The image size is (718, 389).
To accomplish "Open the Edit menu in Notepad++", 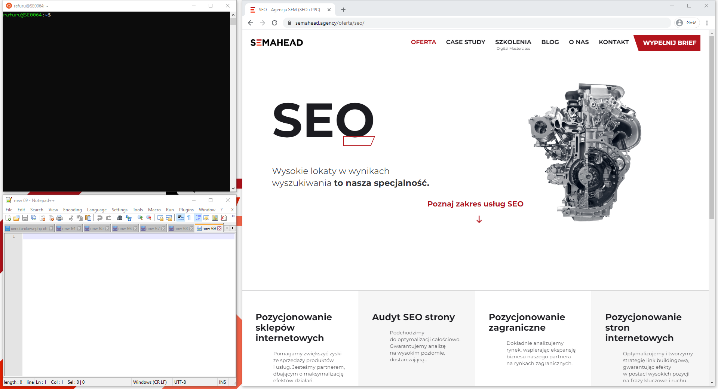I will (x=21, y=210).
